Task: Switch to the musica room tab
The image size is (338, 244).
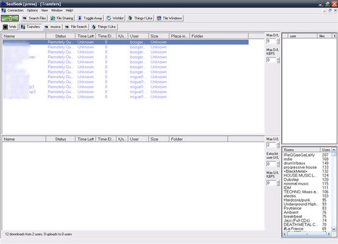Action: click(53, 27)
